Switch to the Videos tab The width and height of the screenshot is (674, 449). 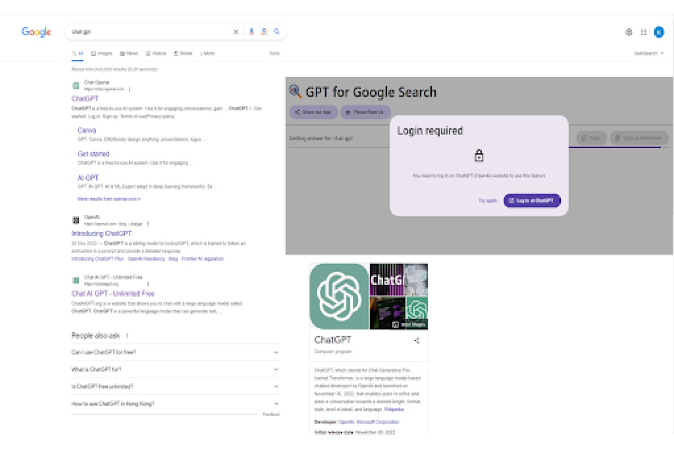point(156,53)
